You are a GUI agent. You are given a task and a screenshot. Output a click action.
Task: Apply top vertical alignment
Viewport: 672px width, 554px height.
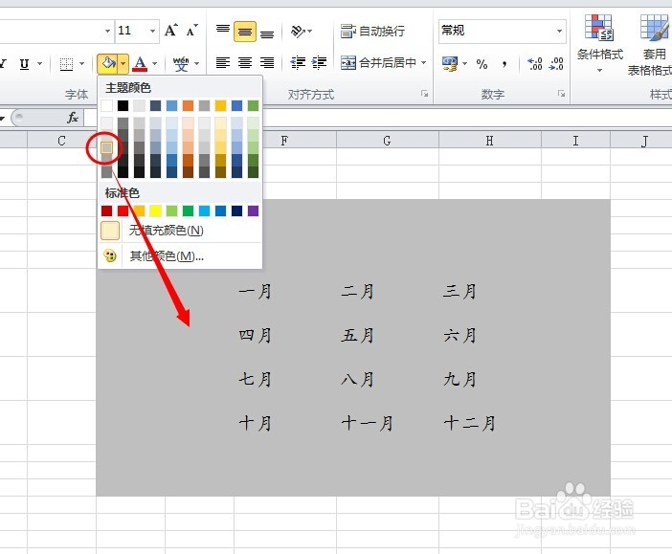[x=223, y=31]
